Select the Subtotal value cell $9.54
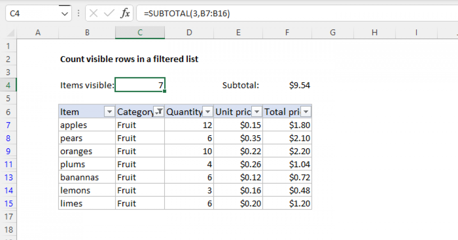This screenshot has height=240, width=458. 287,85
